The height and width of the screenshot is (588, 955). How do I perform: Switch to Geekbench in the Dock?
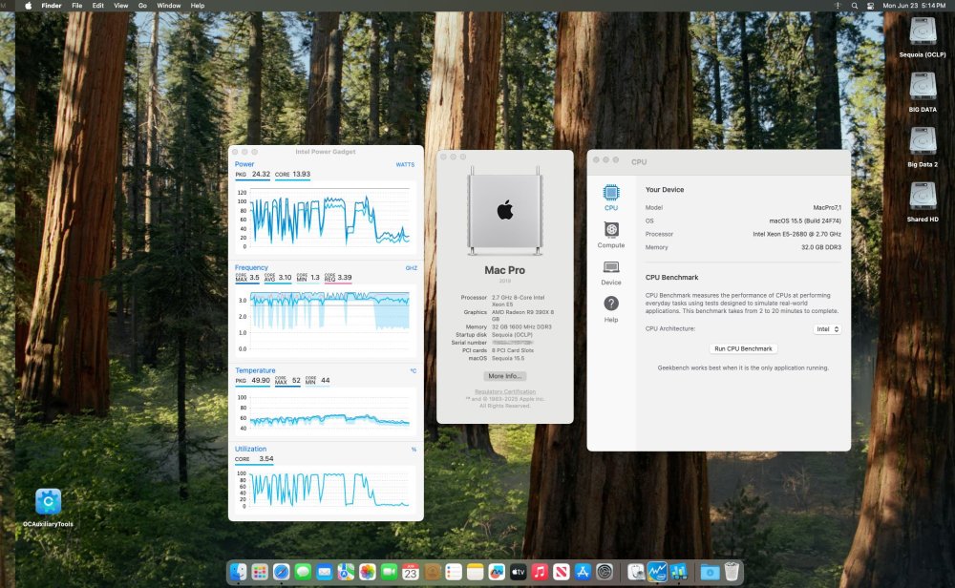coord(678,572)
